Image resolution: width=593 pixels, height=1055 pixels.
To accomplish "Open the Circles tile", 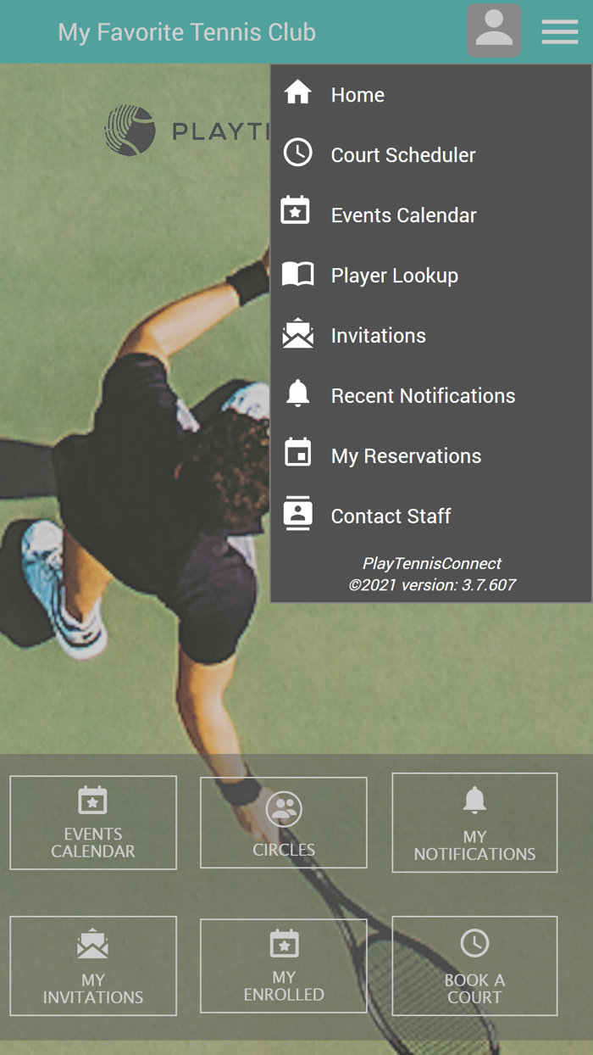I will click(284, 823).
